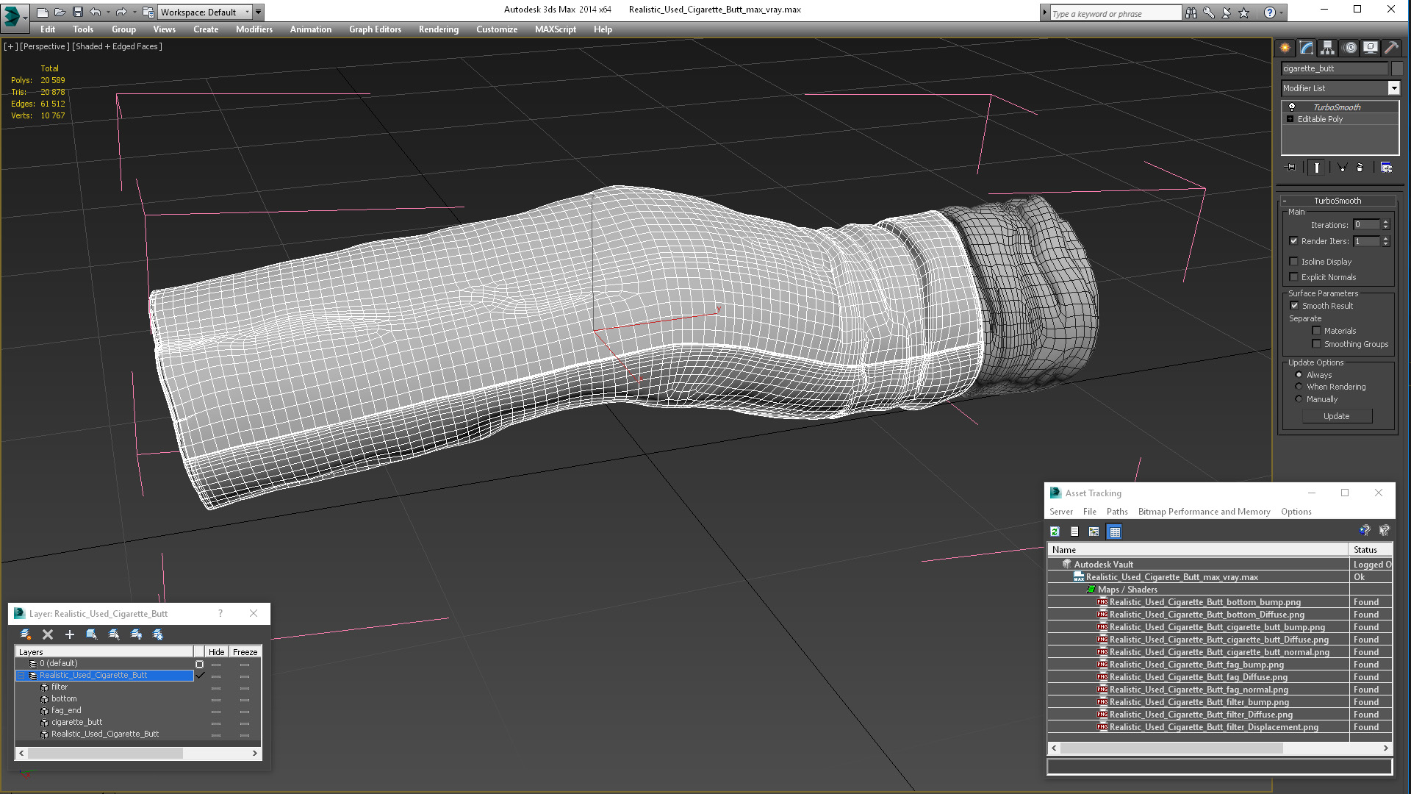The width and height of the screenshot is (1411, 794).
Task: Switch to the Utilities panel tab
Action: click(1391, 48)
